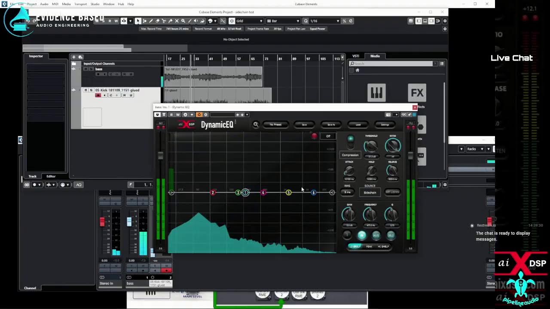Select the HI SHELF filter type
550x309 pixels.
pos(383,246)
